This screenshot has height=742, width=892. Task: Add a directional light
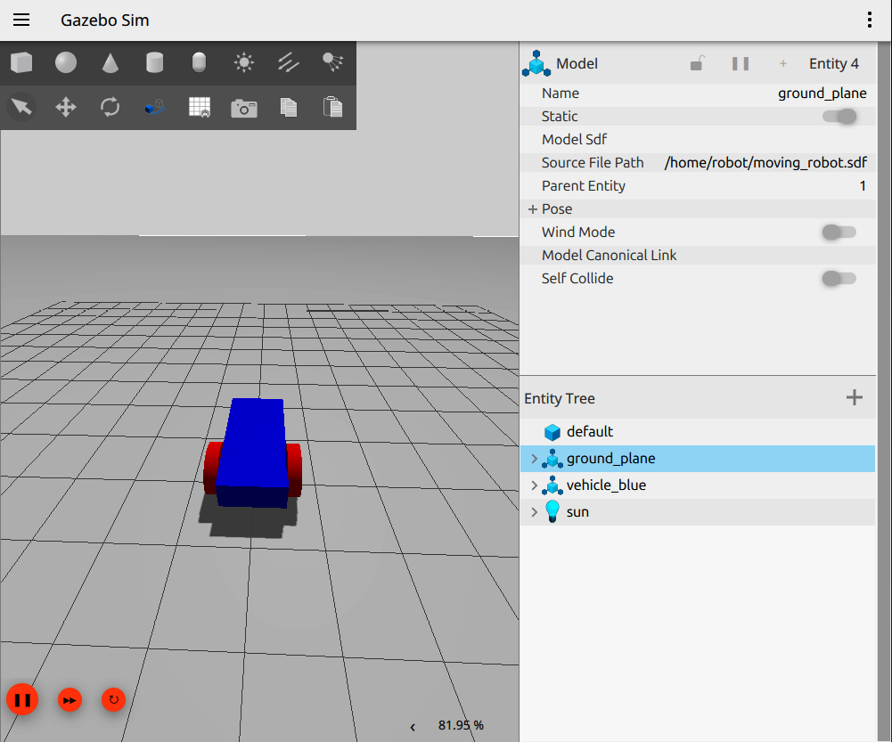[288, 63]
